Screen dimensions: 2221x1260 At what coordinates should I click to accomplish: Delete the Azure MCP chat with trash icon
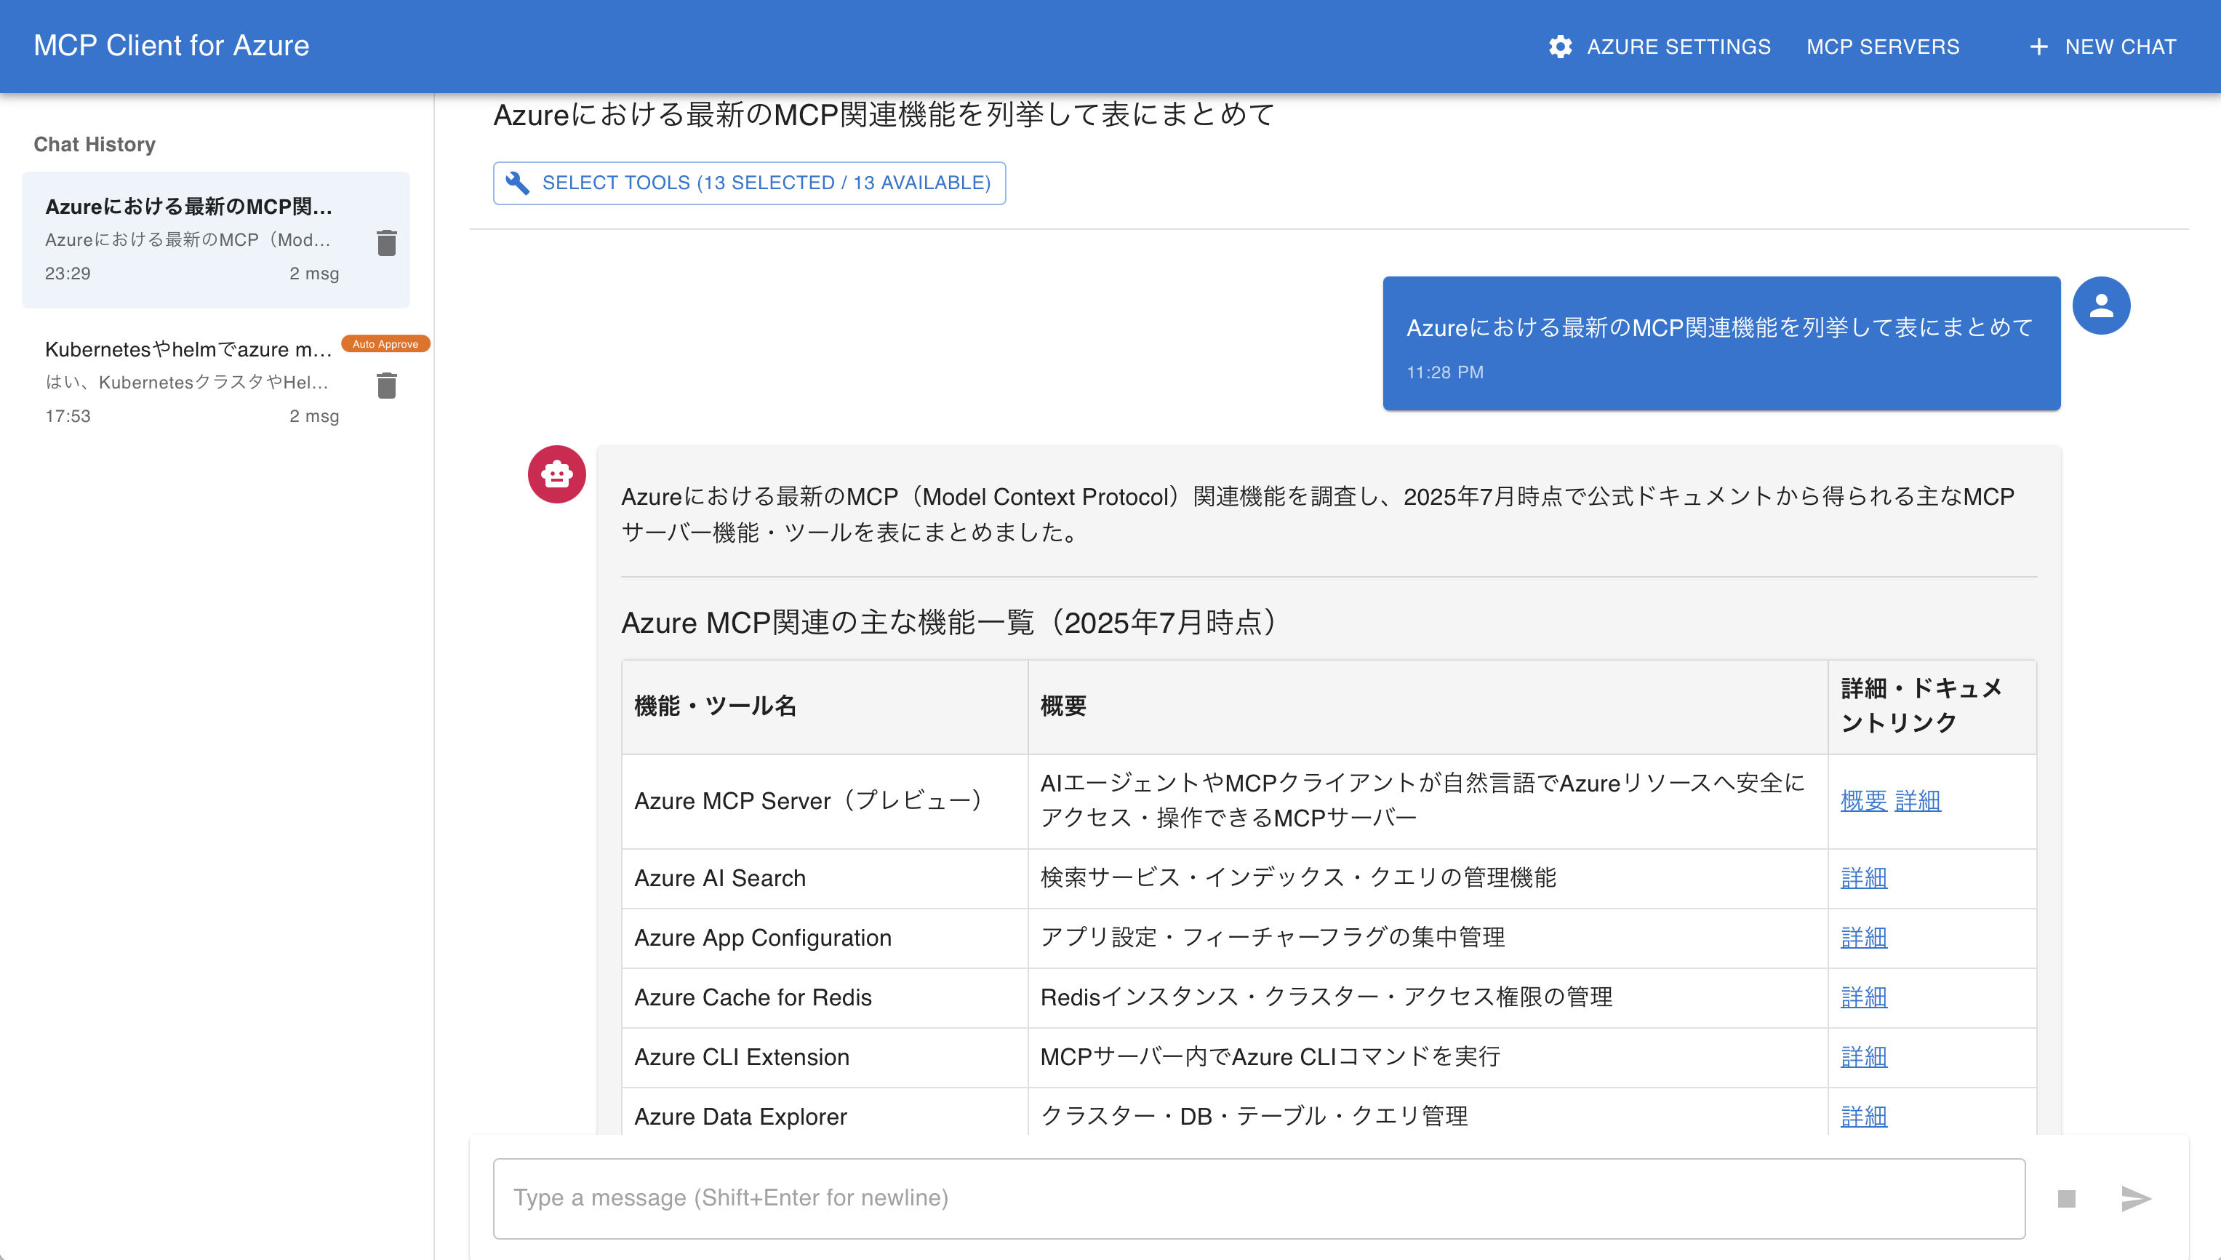tap(387, 243)
